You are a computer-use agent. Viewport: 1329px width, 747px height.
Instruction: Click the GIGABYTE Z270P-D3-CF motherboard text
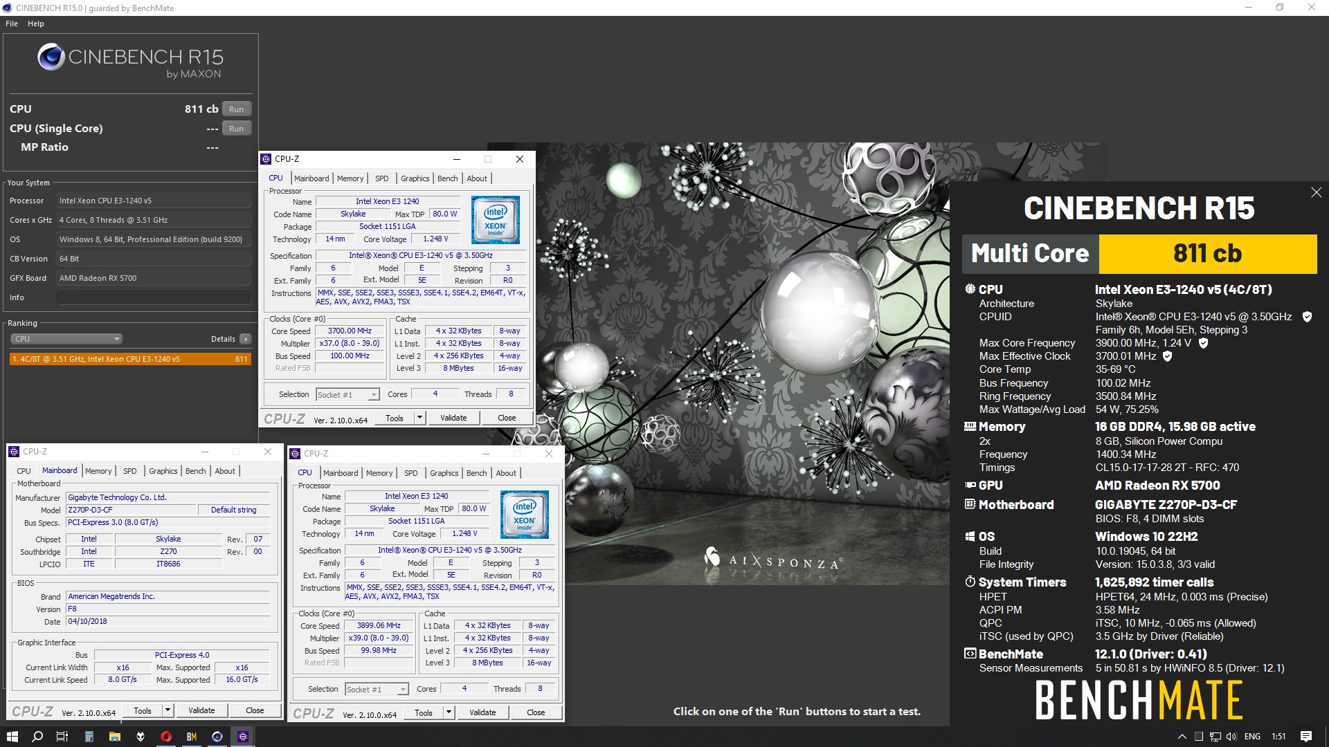[x=1166, y=505]
